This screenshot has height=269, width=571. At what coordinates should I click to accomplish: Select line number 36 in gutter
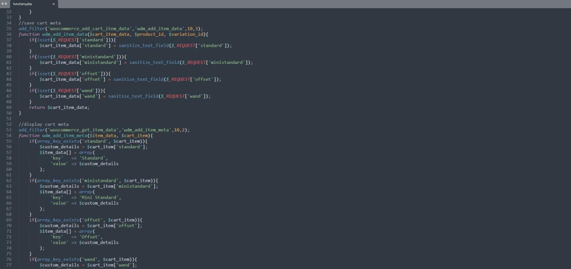8,34
